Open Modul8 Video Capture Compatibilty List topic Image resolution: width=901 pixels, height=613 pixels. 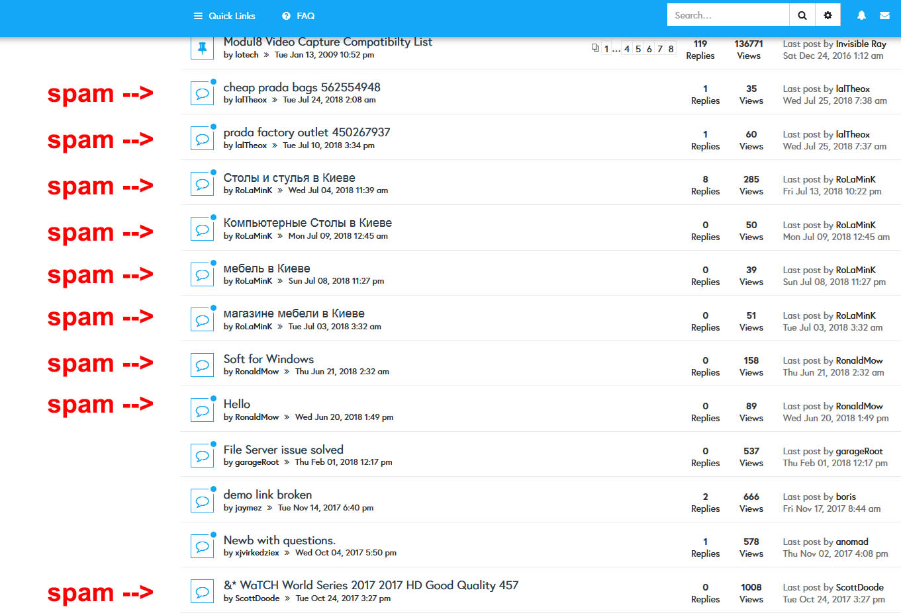point(328,42)
